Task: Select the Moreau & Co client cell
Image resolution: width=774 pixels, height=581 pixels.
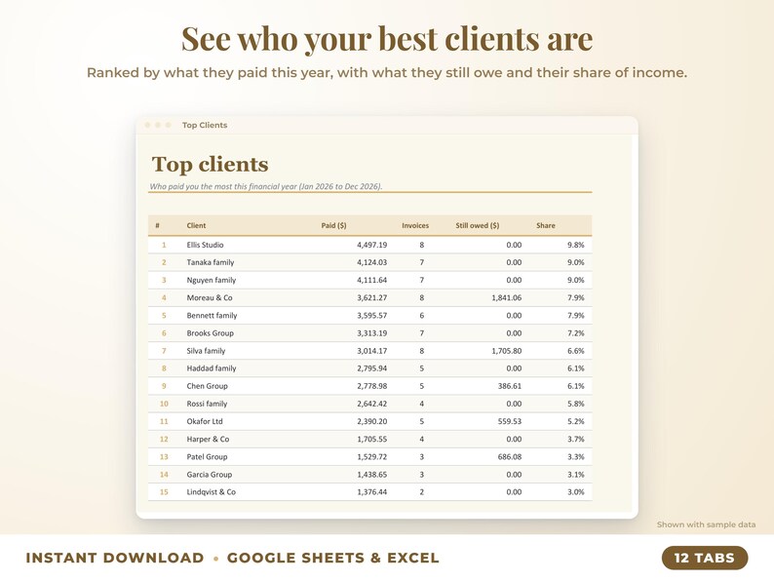Action: 210,297
